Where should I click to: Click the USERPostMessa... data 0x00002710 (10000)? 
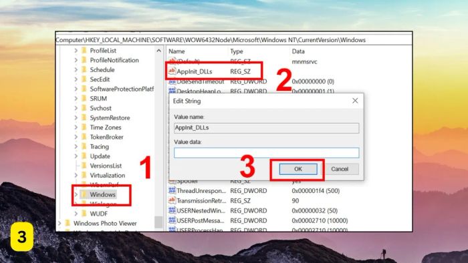coord(320,221)
